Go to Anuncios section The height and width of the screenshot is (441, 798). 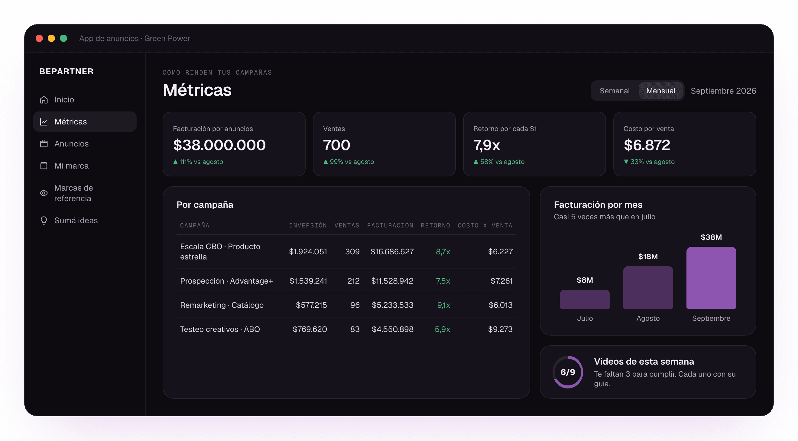(85, 143)
